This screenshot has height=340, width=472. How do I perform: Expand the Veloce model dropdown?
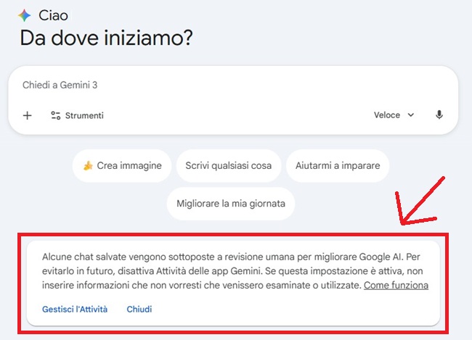394,115
